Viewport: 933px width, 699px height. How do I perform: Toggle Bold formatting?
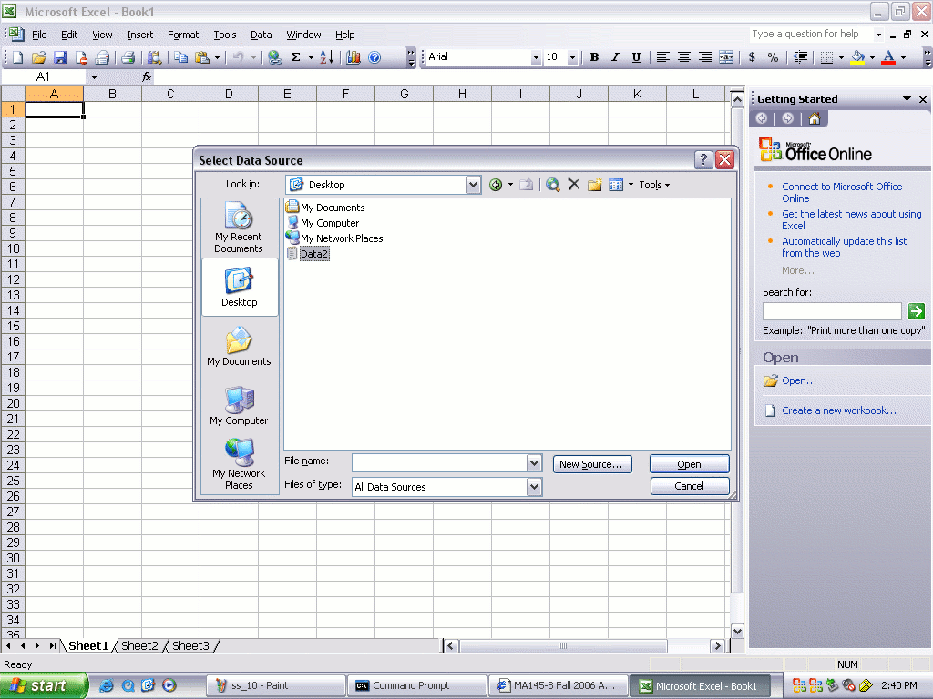coord(594,57)
